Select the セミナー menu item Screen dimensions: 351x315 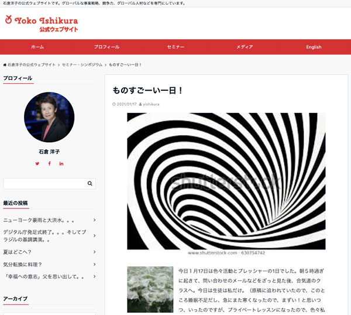click(175, 47)
